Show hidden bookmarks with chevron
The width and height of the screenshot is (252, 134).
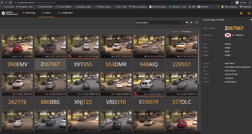pyautogui.click(x=218, y=7)
